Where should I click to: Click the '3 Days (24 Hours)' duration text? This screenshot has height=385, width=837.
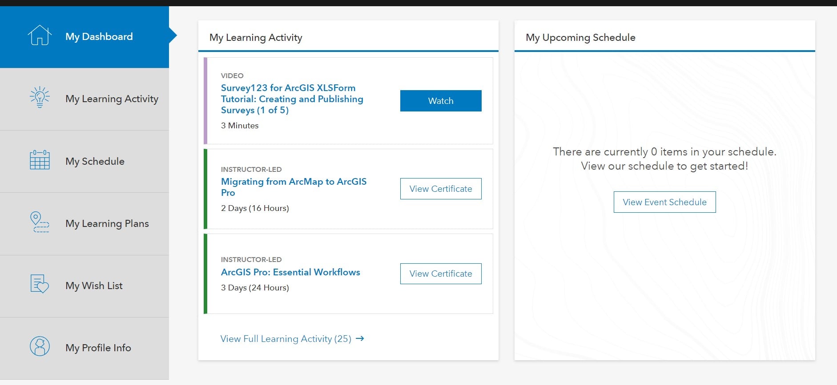coord(255,288)
